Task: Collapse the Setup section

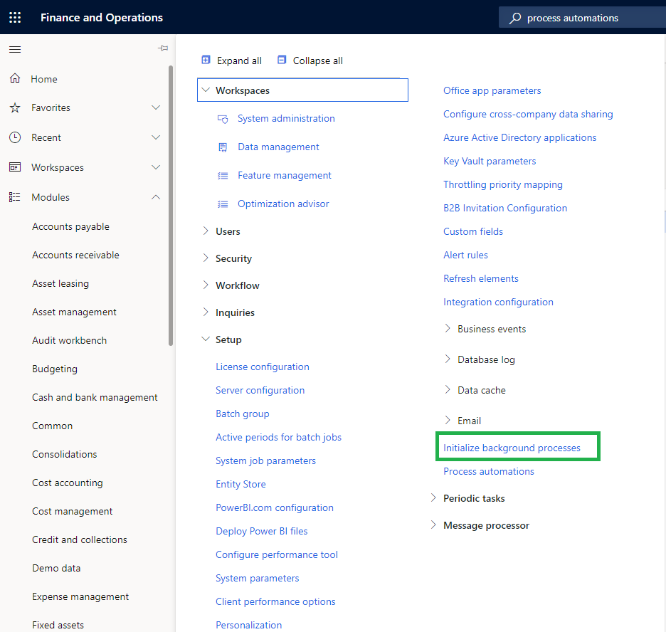Action: point(206,339)
